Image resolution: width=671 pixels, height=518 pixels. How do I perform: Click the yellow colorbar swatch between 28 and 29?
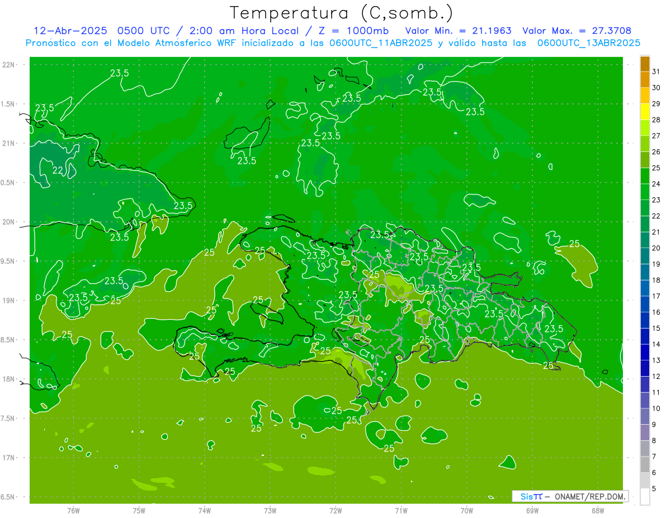click(645, 112)
